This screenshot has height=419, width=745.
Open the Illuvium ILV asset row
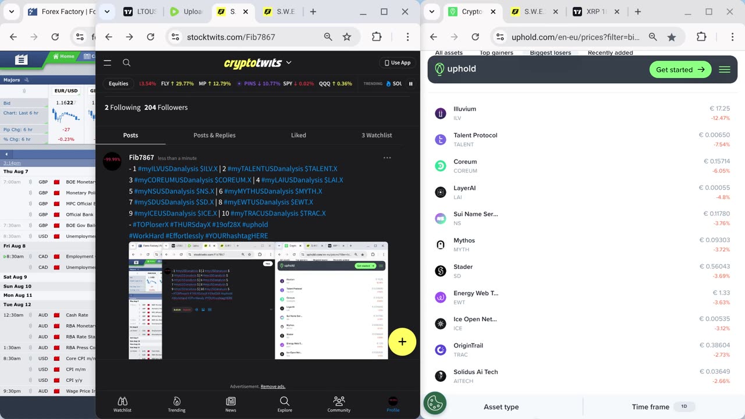coord(582,113)
